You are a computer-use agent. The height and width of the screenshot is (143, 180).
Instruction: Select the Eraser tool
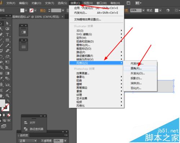8,51
